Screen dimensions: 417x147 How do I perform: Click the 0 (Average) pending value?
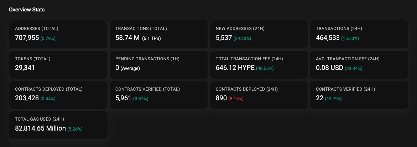(x=127, y=68)
